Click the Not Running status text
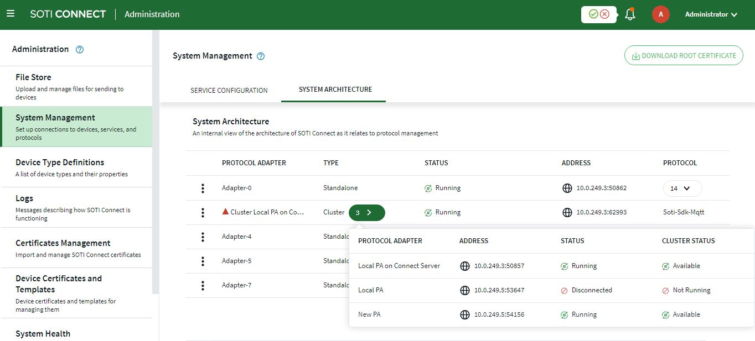Screen dimensions: 755x341 692,290
